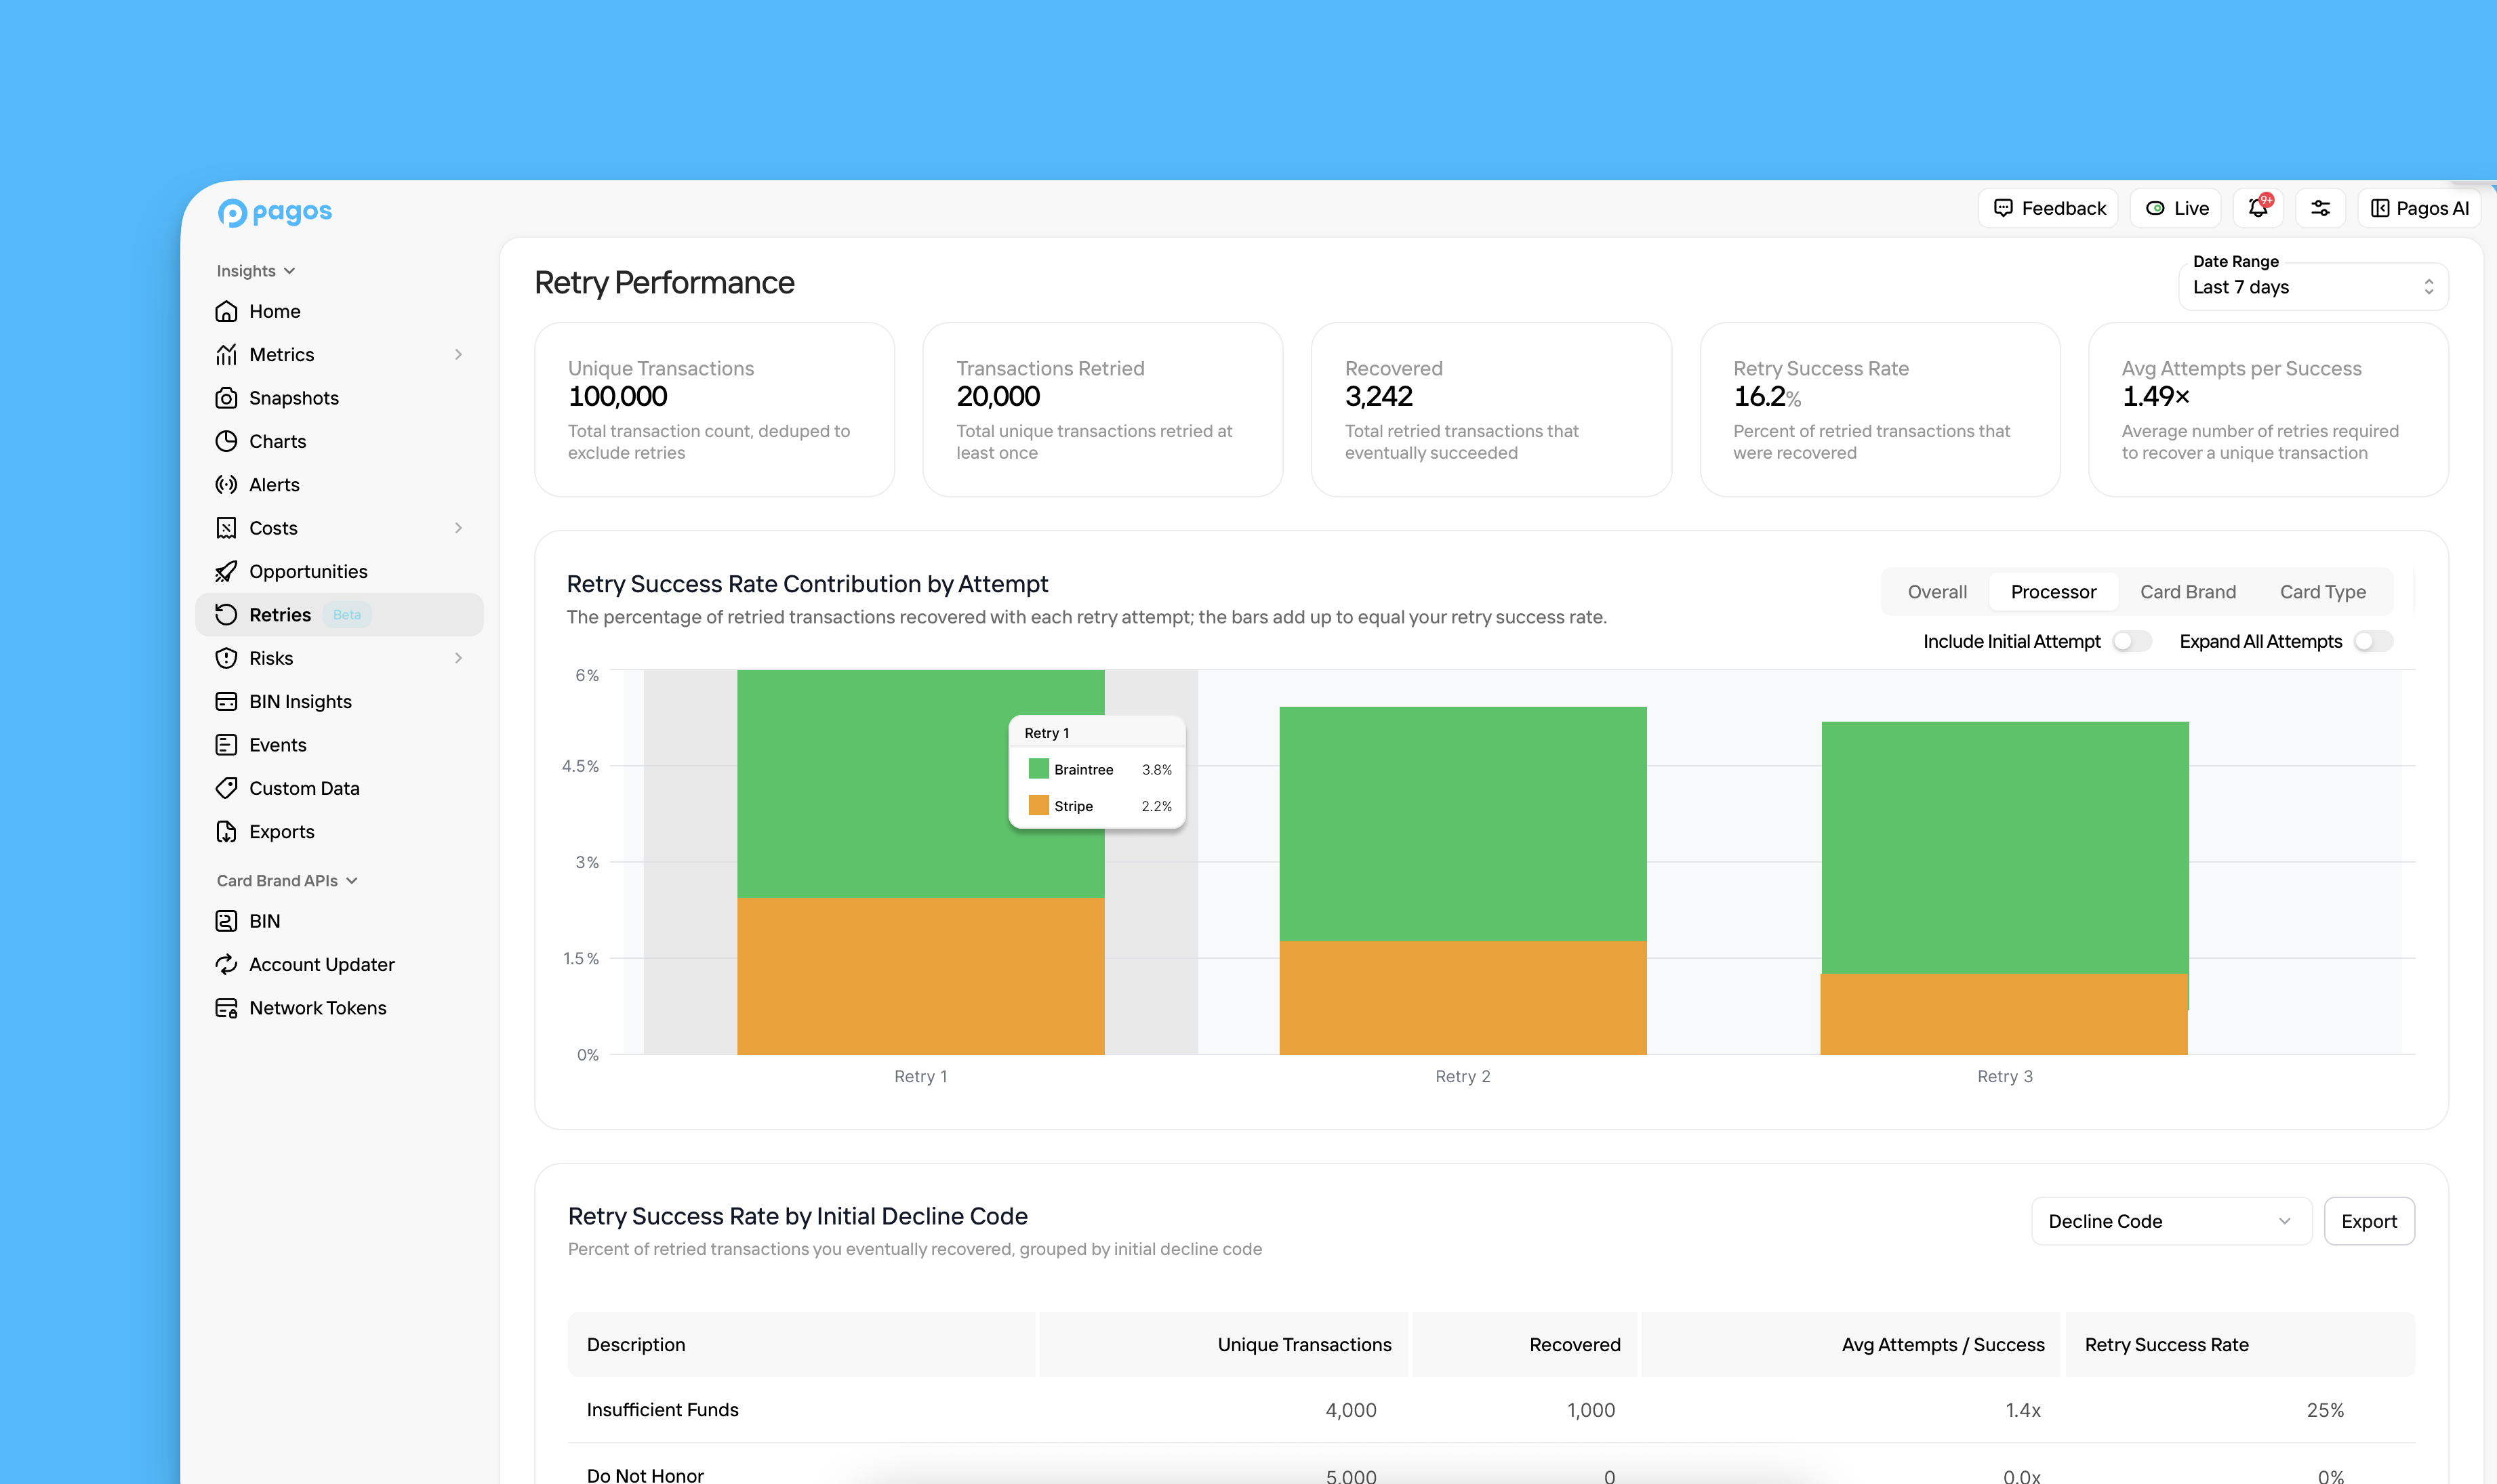
Task: Click the Account Updater refresh icon
Action: (226, 964)
